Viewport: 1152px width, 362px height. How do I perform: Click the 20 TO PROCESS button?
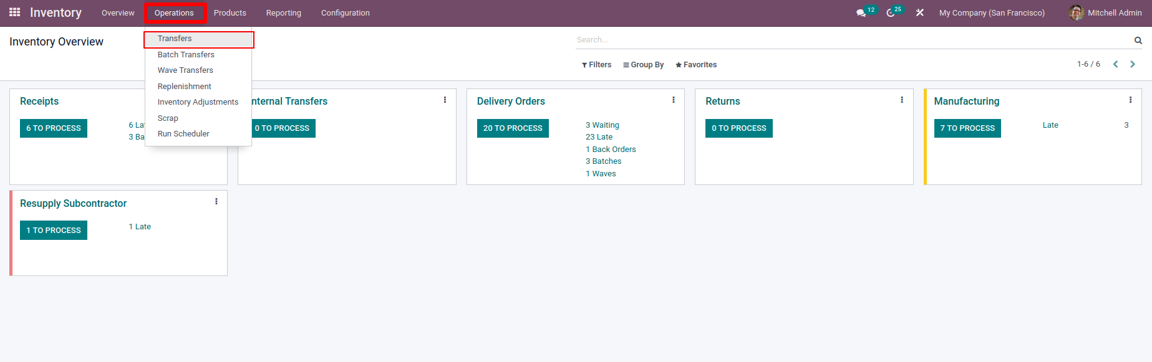click(513, 128)
